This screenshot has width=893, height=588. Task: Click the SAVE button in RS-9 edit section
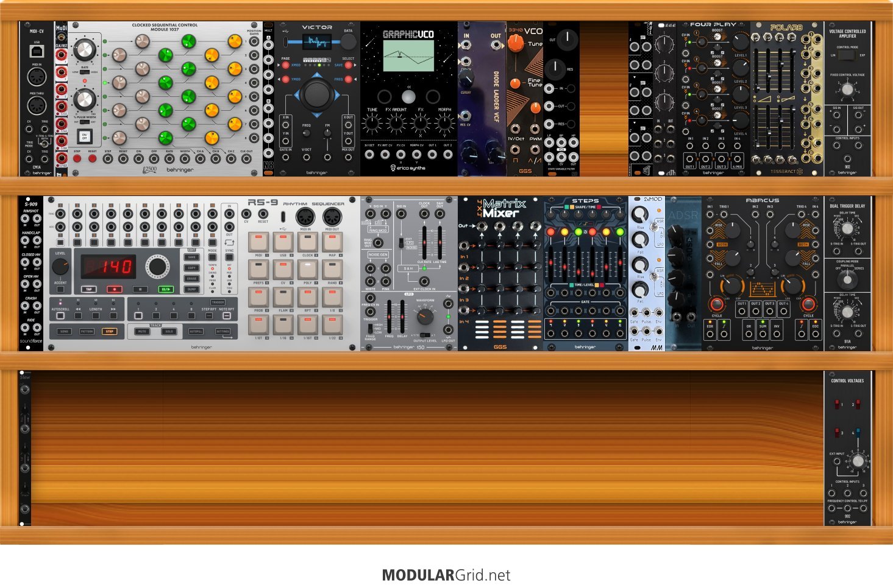point(192,257)
